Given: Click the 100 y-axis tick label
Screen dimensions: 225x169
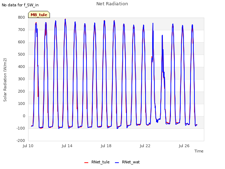Looking at the screenshot, I should [x=21, y=104].
